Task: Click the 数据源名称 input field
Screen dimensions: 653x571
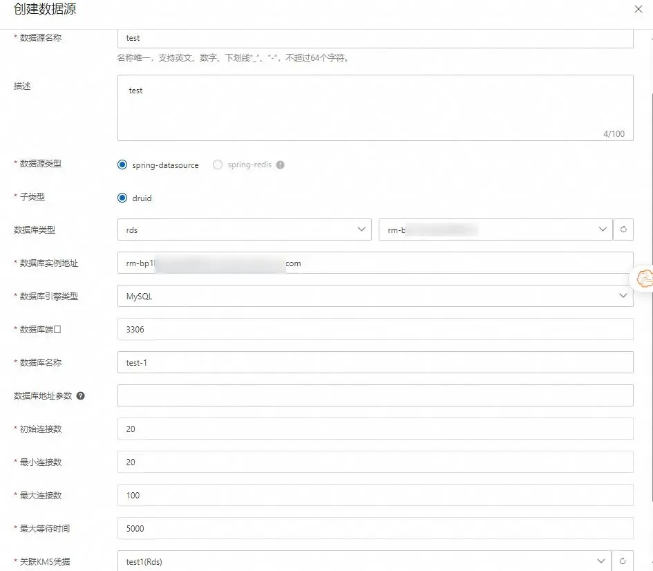Action: [x=375, y=38]
